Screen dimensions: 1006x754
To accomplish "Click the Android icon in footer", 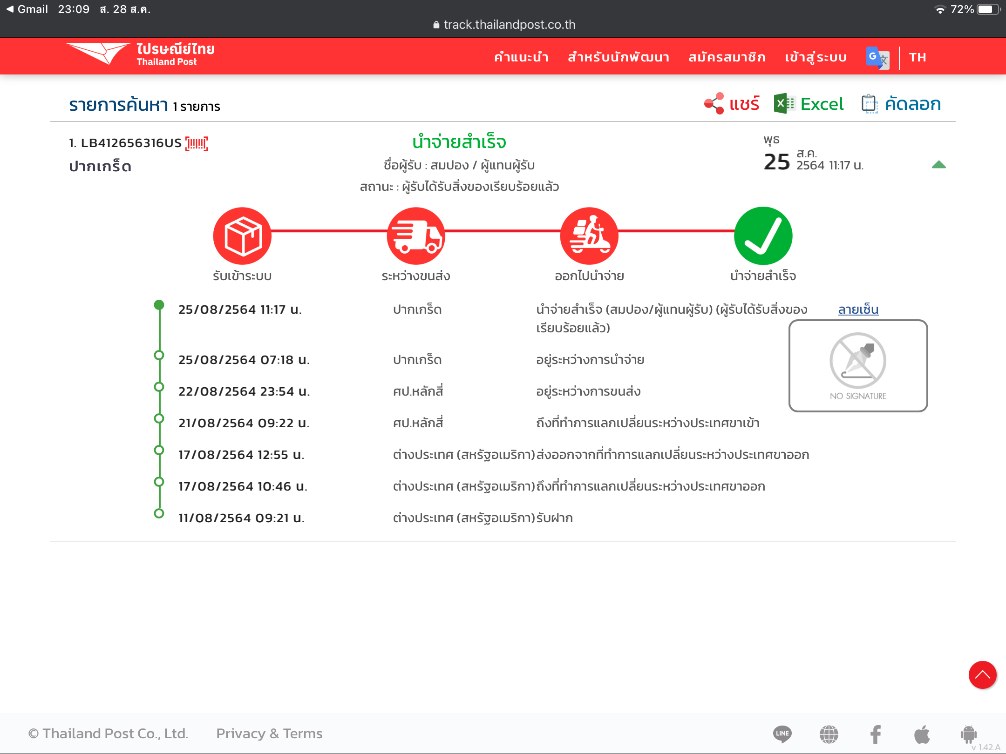I will [x=968, y=734].
